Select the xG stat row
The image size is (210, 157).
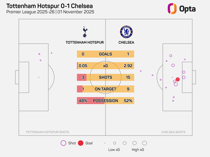105,66
